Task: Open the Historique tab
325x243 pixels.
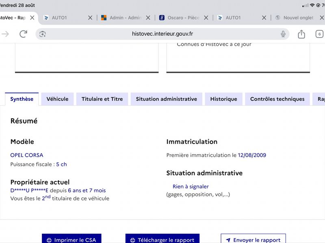Action: (224, 99)
